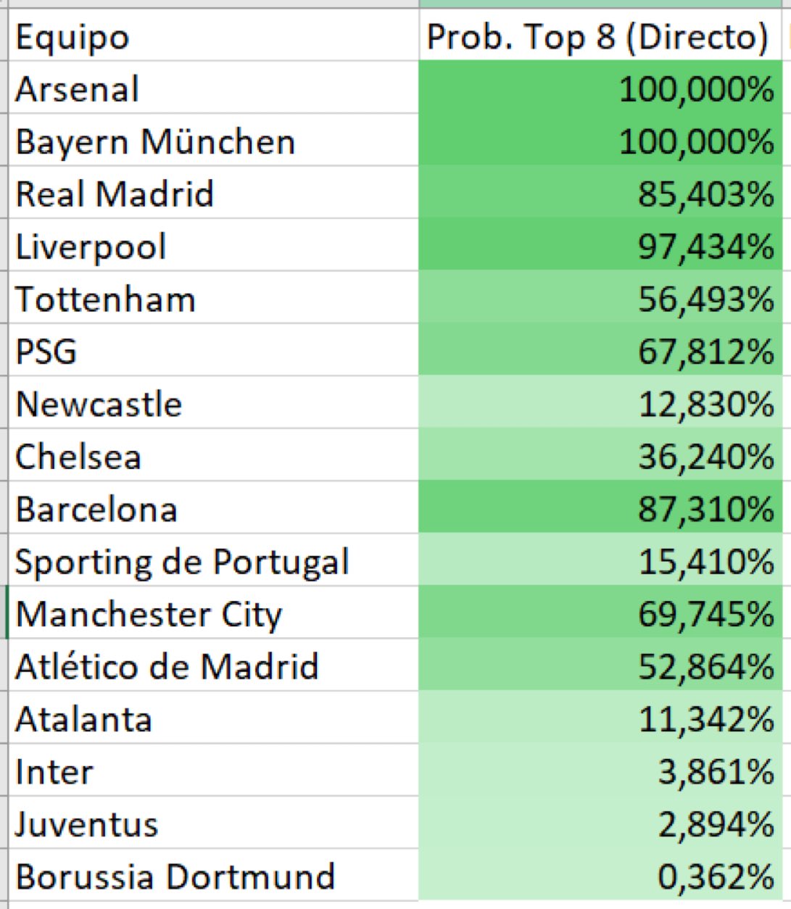Screen dimensions: 791x909
Task: Select the Atalanta team cell
Action: click(x=214, y=719)
